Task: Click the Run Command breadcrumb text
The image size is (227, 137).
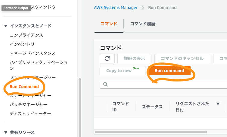Action: click(162, 8)
